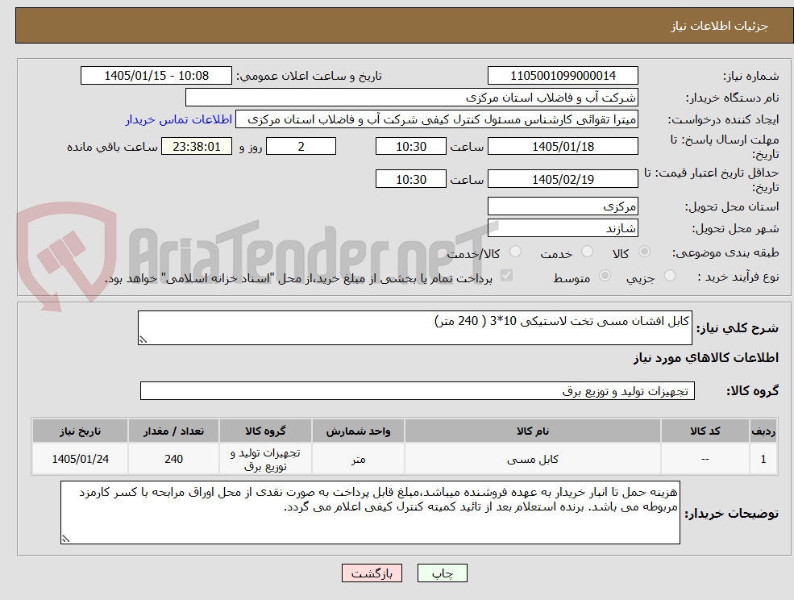Click the quantity cell 240
The height and width of the screenshot is (600, 794).
point(173,459)
